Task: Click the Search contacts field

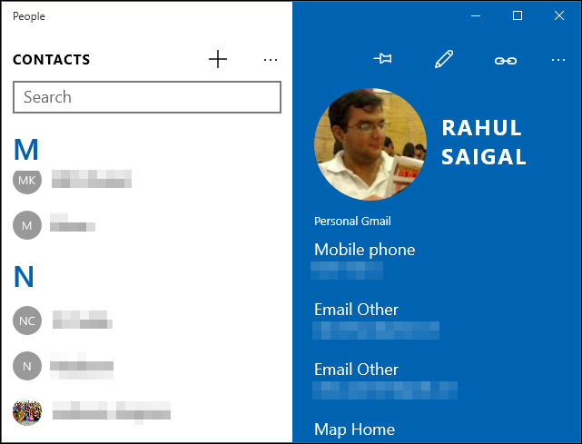Action: (x=147, y=97)
